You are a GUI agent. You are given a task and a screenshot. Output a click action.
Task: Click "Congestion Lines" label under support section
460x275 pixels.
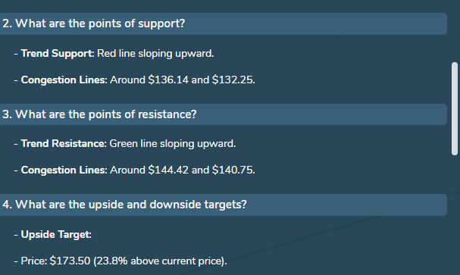[x=63, y=80]
